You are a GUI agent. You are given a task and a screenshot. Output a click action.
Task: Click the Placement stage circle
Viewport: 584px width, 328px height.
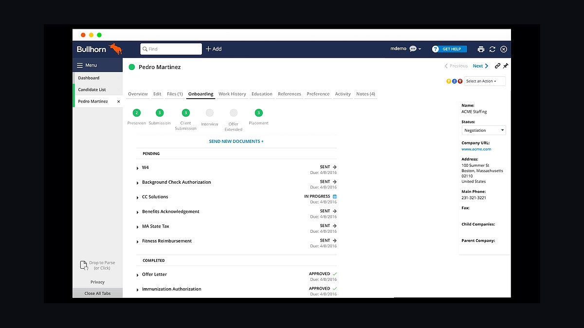[x=259, y=113]
